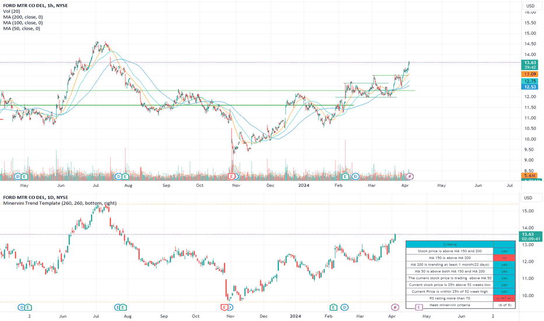Click 'MA 150 is above MA 200' row
The height and width of the screenshot is (321, 544).
tap(449, 258)
